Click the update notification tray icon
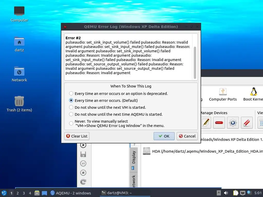This screenshot has width=263, height=197. click(249, 192)
